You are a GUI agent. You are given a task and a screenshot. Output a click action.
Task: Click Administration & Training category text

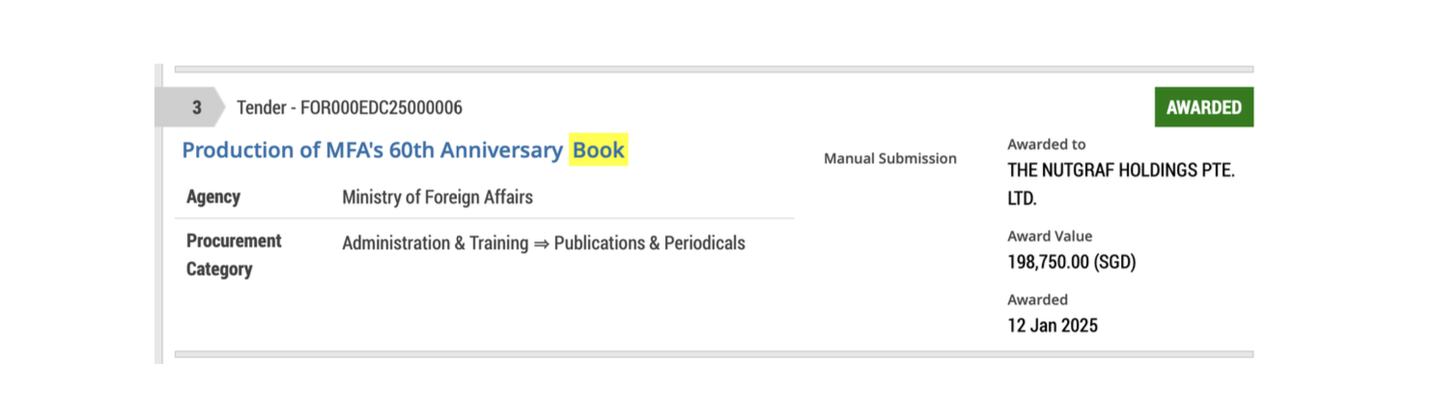pos(434,243)
